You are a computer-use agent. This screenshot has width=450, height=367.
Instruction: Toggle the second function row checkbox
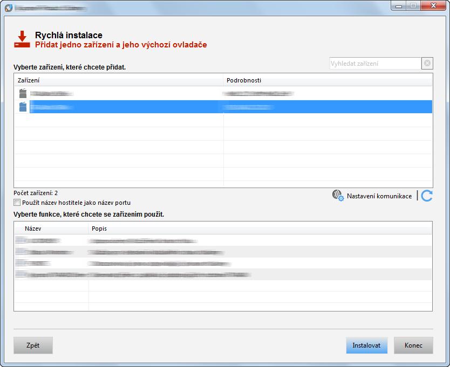(x=20, y=252)
